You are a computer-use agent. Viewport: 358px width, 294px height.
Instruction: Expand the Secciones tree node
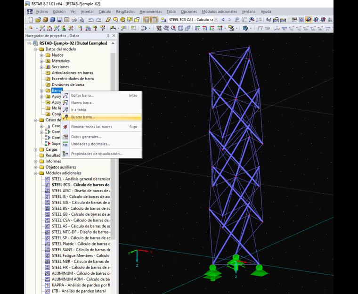click(41, 67)
